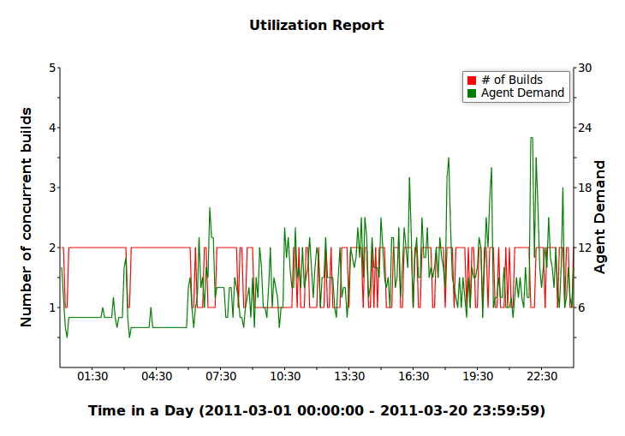This screenshot has width=625, height=436.
Task: Click the rotated "Agent Demand" right axis title
Action: tap(600, 217)
